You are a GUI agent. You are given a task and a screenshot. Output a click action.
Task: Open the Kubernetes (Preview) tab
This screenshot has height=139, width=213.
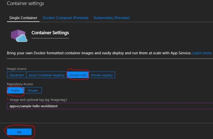pos(111,18)
